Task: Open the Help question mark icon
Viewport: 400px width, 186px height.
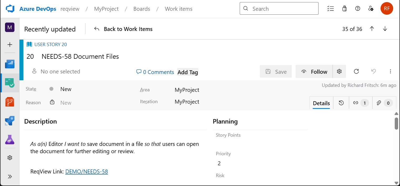Action: [x=357, y=8]
